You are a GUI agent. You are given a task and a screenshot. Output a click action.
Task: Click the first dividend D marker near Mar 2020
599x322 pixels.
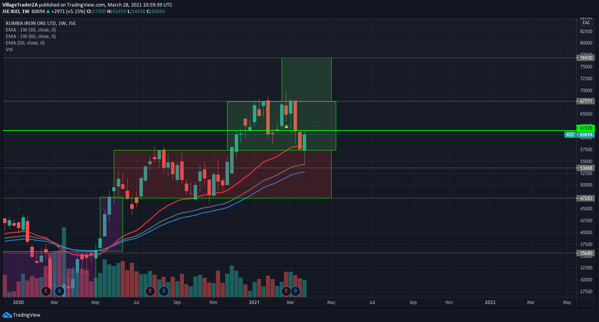(x=59, y=291)
